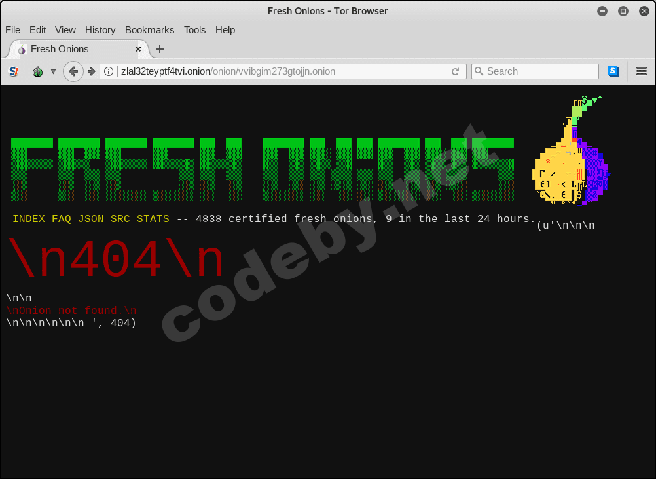The width and height of the screenshot is (656, 479).
Task: Click the FRESH ONIONS ASCII banner
Action: tap(263, 169)
